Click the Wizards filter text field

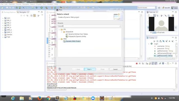[x=89, y=26]
